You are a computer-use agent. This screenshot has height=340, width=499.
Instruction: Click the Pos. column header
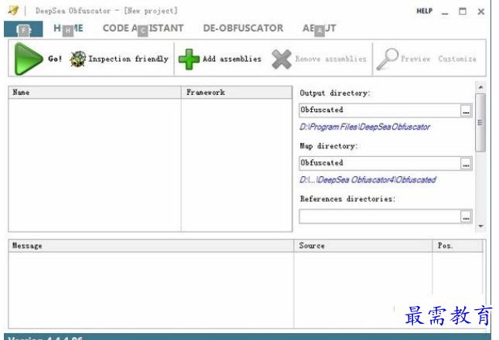(457, 246)
